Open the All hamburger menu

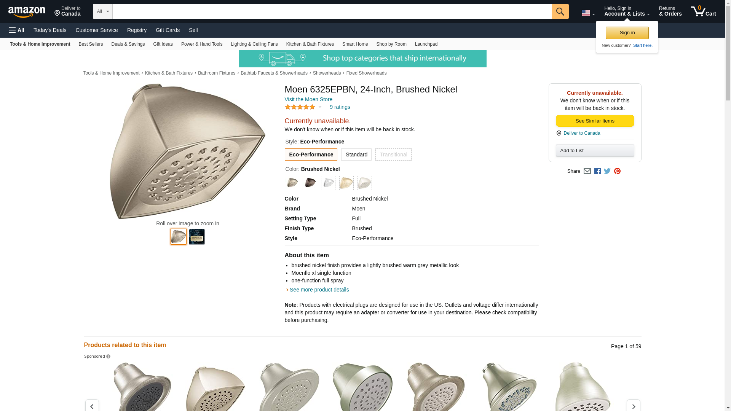point(17,30)
